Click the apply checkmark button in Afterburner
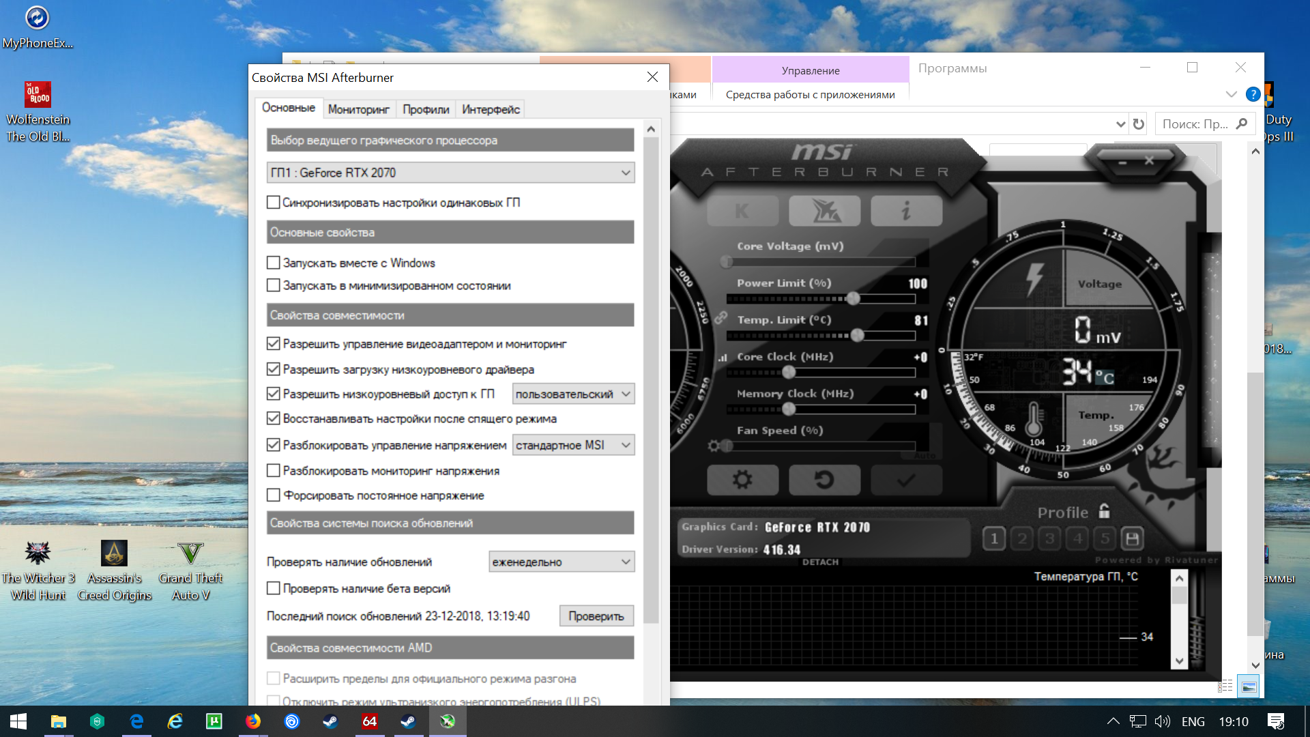The height and width of the screenshot is (737, 1310). pyautogui.click(x=906, y=480)
